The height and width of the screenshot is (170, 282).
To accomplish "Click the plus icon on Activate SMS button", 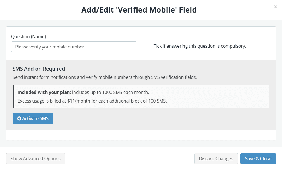I will point(19,118).
